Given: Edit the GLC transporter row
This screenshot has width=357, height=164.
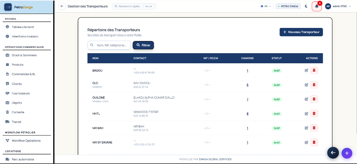Looking at the screenshot, I should [306, 85].
